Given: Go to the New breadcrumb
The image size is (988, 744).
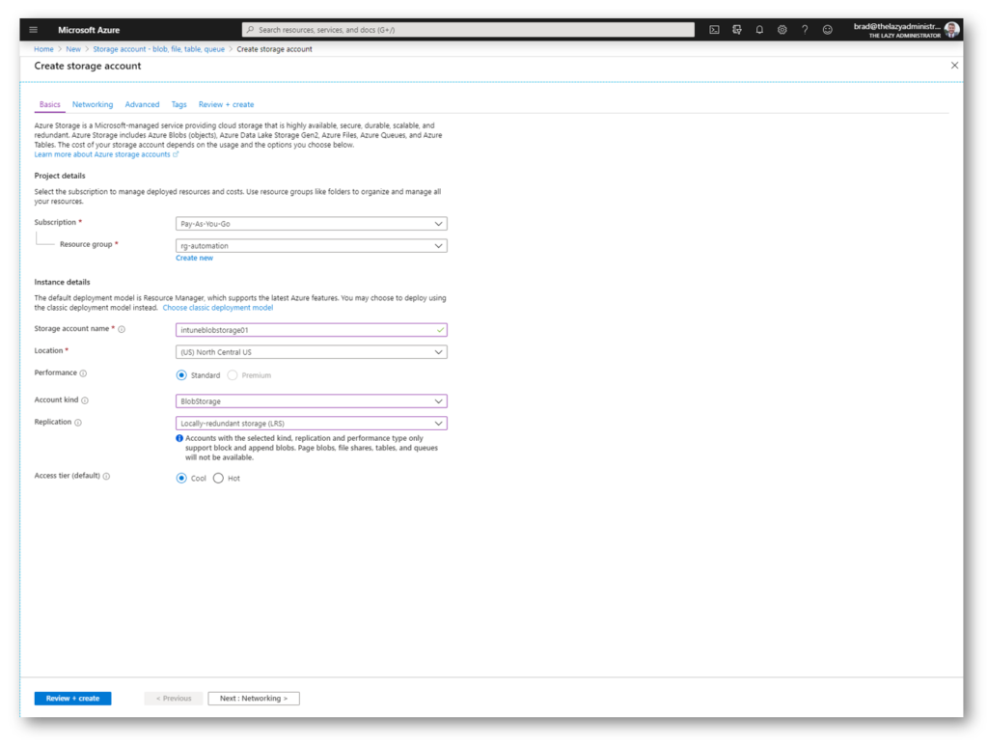Looking at the screenshot, I should click(73, 49).
